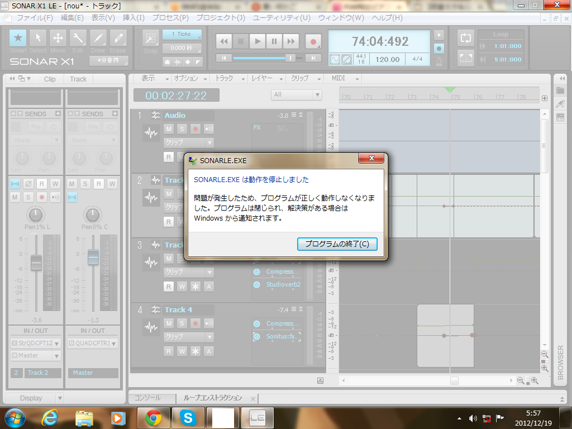The image size is (572, 429).
Task: Pick the Edit wrench tool
Action: point(78,38)
